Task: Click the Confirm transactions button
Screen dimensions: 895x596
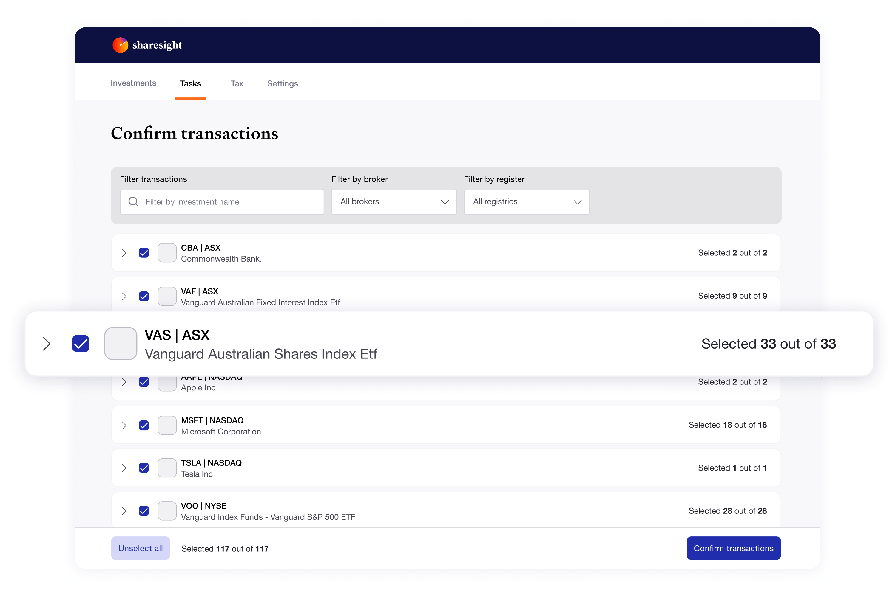Action: tap(734, 548)
